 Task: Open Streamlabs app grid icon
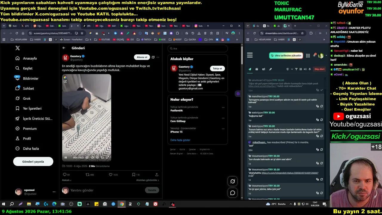(308, 56)
